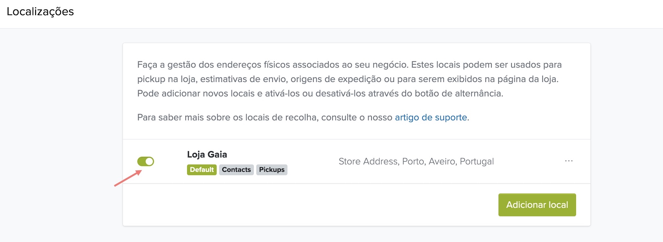Image resolution: width=663 pixels, height=242 pixels.
Task: Open the artigo de suporte link
Action: pyautogui.click(x=431, y=117)
